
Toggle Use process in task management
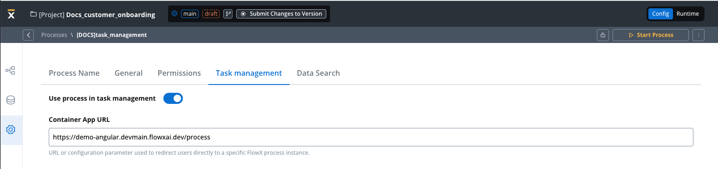pyautogui.click(x=173, y=98)
